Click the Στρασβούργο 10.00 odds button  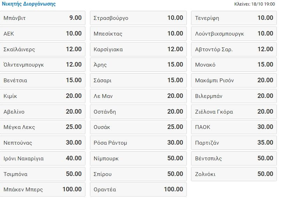[x=138, y=18]
